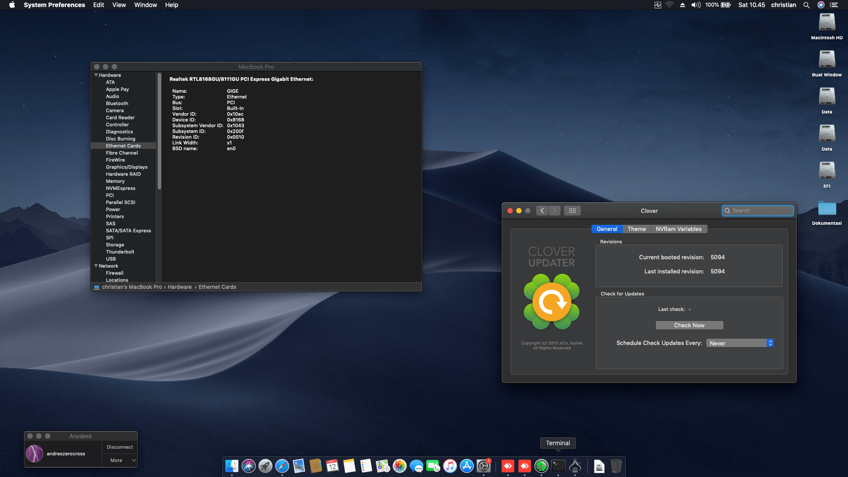Open the Schedule Check Updates Every dropdown
The image size is (848, 477).
[739, 343]
